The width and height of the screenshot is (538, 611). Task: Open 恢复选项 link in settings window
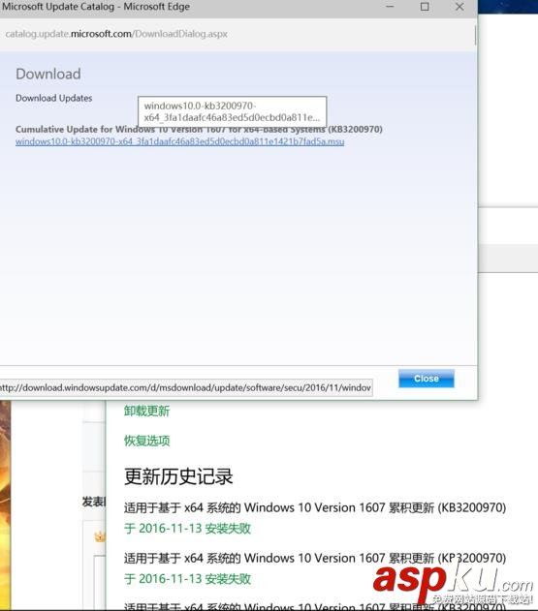pyautogui.click(x=146, y=441)
